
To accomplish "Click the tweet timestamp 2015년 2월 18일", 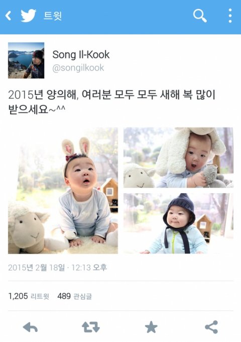I will click(37, 267).
